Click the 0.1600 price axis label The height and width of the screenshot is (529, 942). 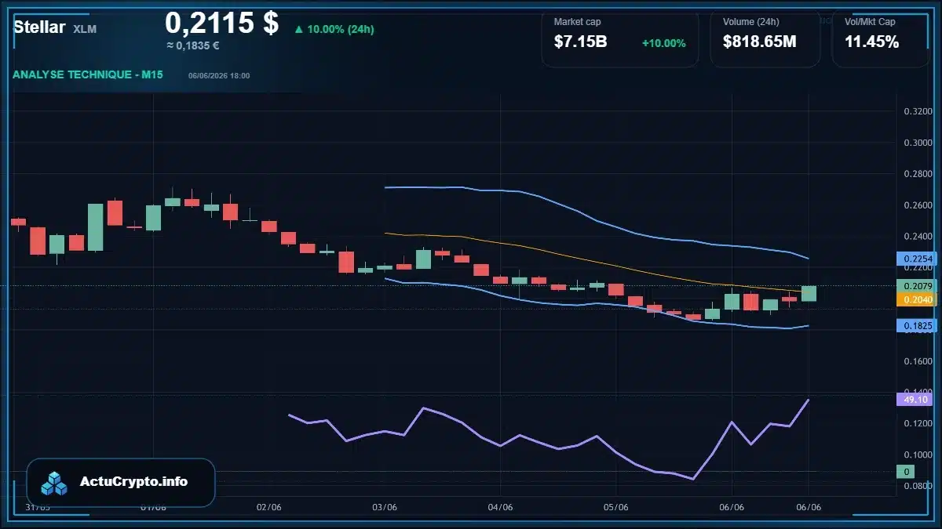pos(918,361)
